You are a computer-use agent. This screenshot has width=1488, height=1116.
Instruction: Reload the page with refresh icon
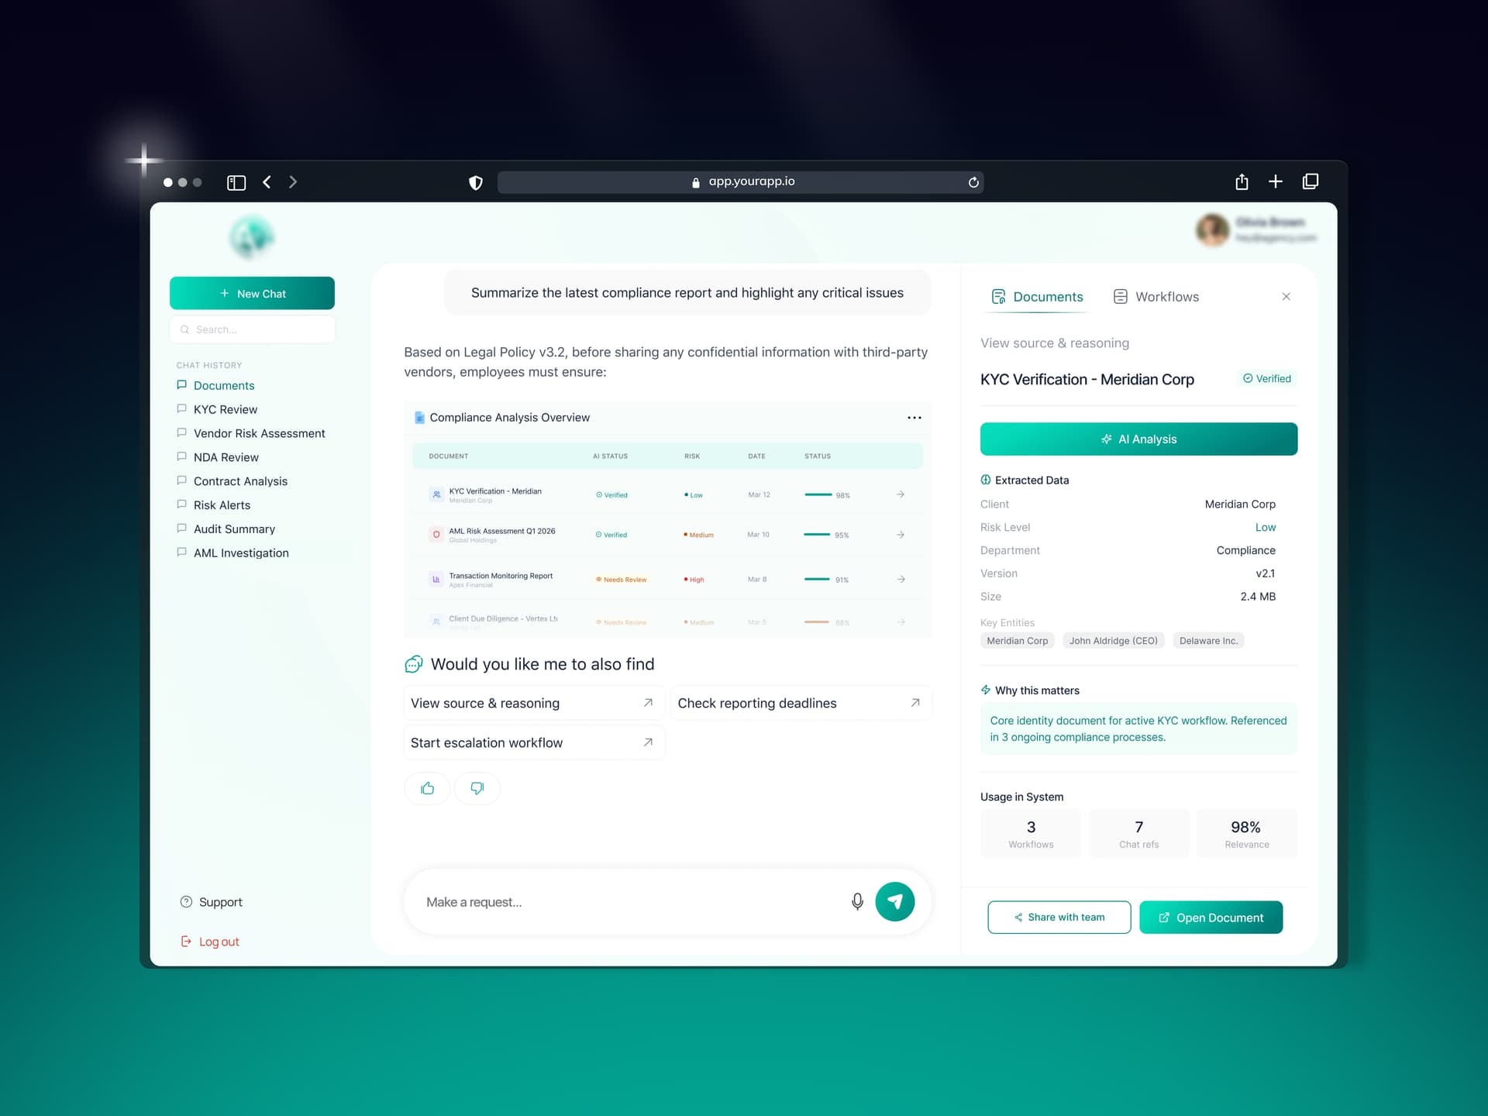coord(973,182)
